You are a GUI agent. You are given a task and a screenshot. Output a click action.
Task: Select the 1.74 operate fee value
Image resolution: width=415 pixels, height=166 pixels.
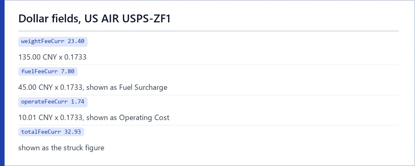(x=78, y=102)
